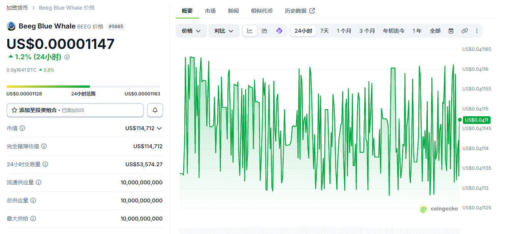The height and width of the screenshot is (234, 506).
Task: Switch to the 相似代币 tab
Action: [x=262, y=11]
